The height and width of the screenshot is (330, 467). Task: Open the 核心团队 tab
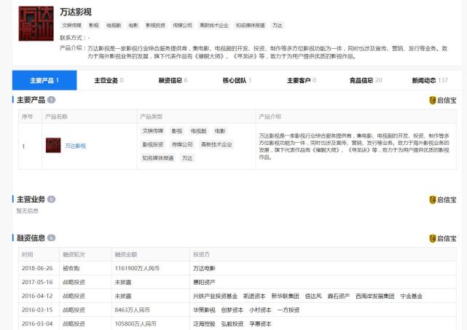[237, 80]
